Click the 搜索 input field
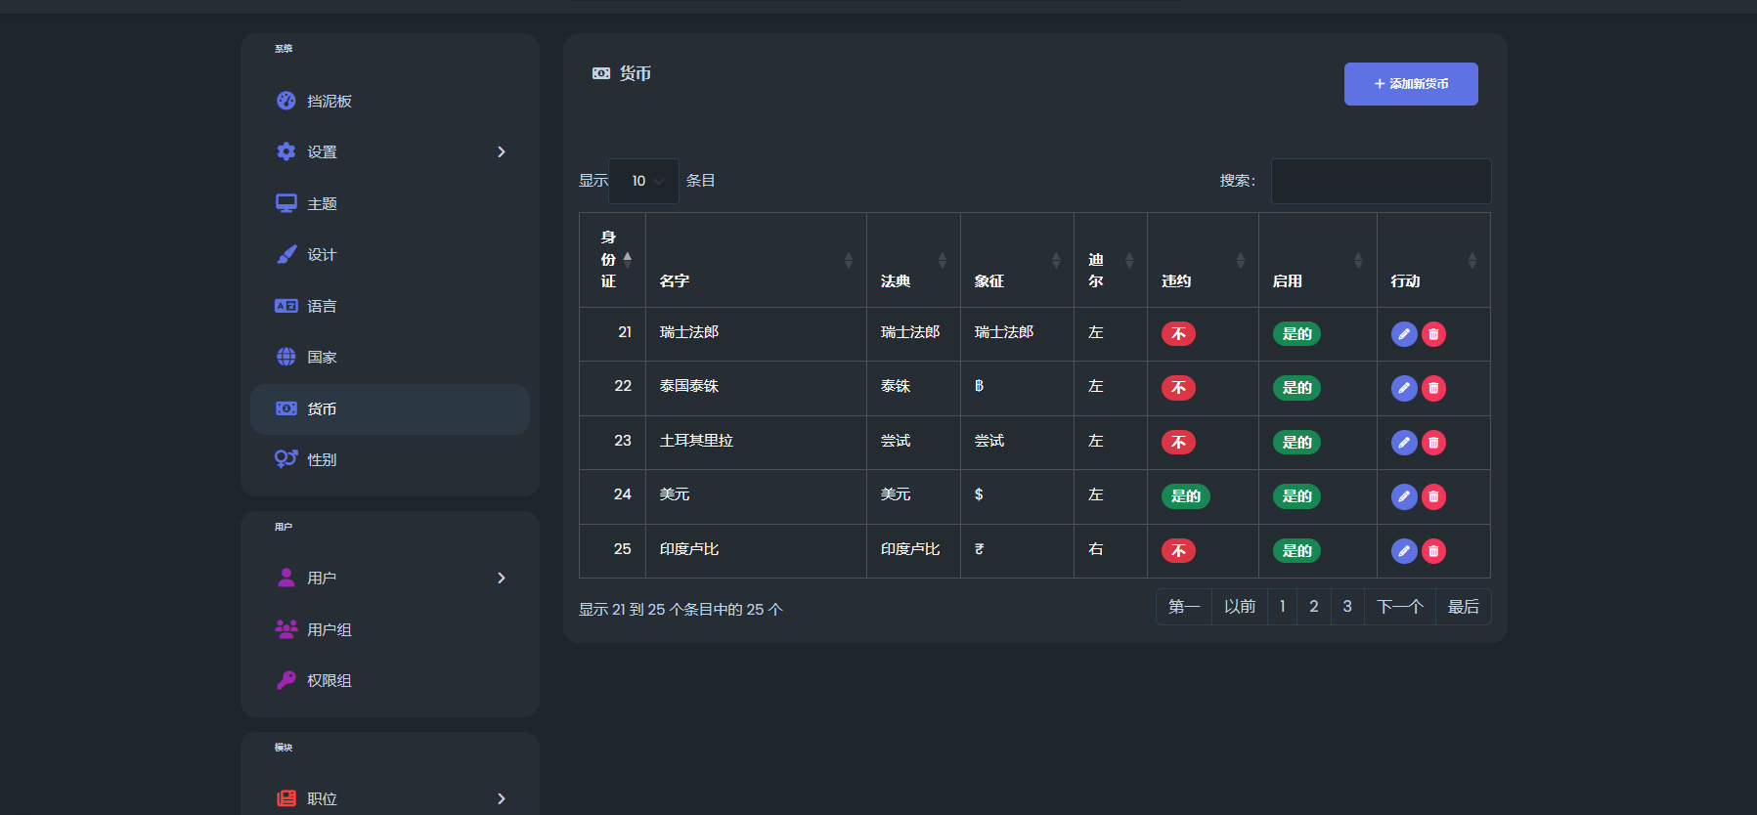The height and width of the screenshot is (815, 1757). pos(1380,181)
